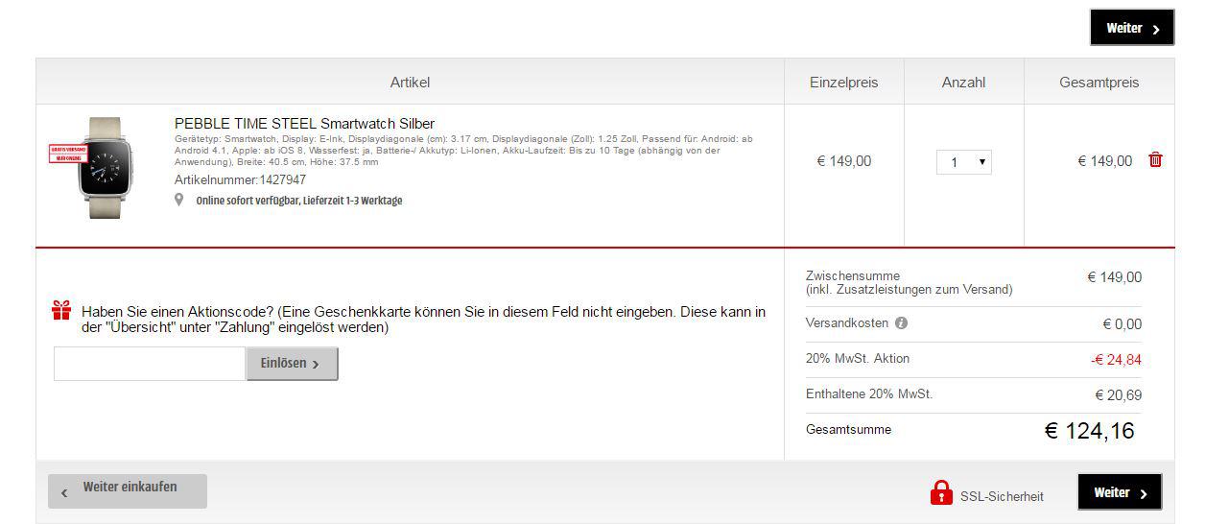
Task: Click the Anzahl column header
Action: pos(963,82)
